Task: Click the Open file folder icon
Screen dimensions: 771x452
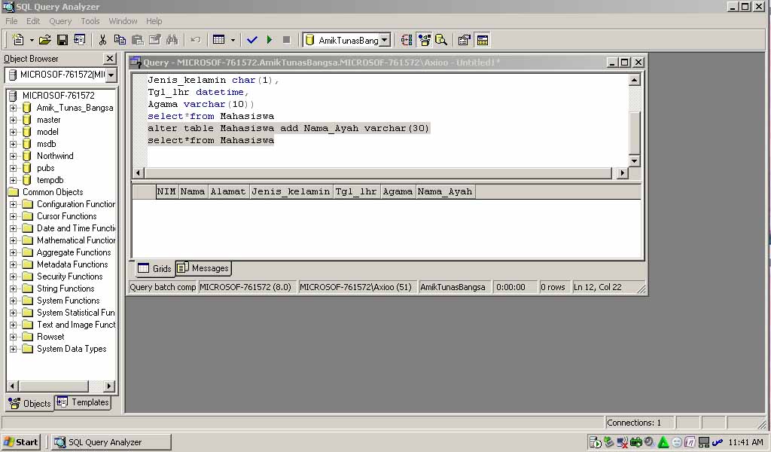Action: (44, 40)
